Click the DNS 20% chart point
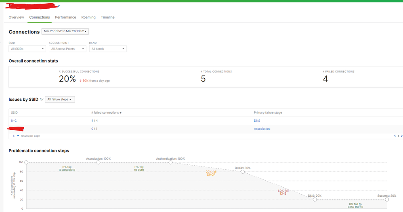Image resolution: width=403 pixels, height=212 pixels. tap(315, 200)
